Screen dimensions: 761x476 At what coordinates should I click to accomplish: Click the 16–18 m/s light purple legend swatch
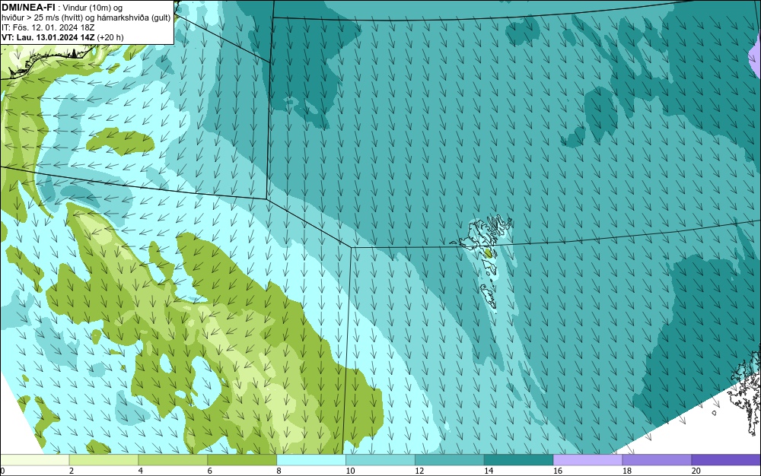[x=587, y=459]
